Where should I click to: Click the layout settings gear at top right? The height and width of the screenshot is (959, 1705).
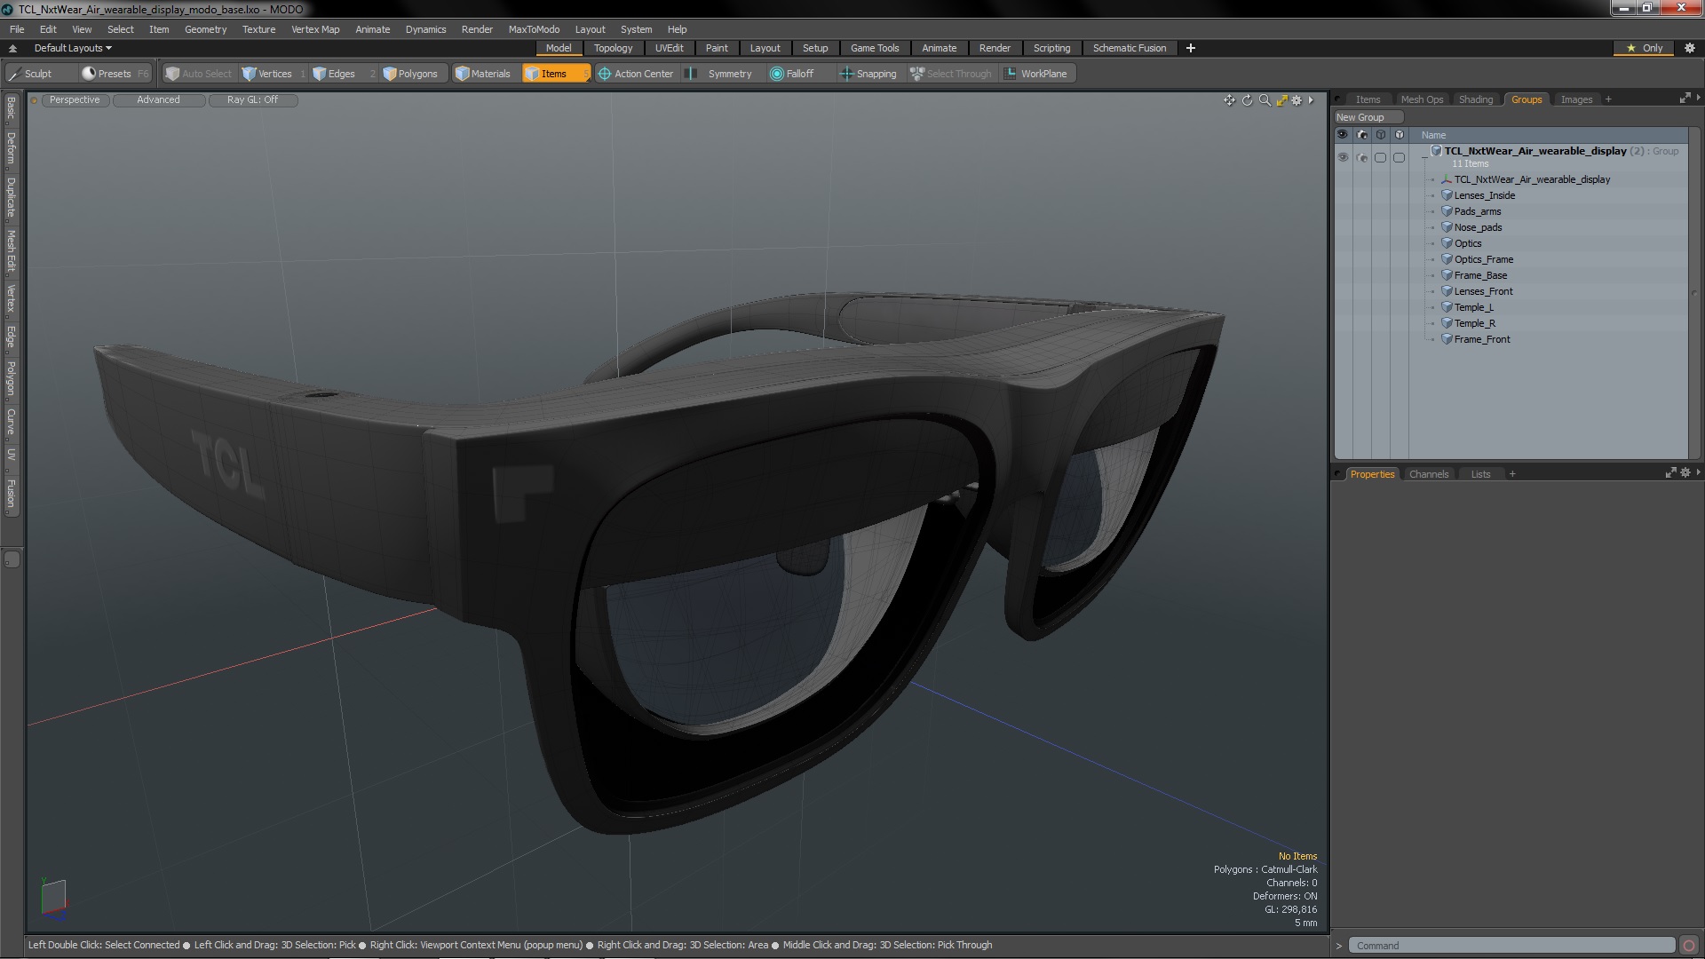1690,48
